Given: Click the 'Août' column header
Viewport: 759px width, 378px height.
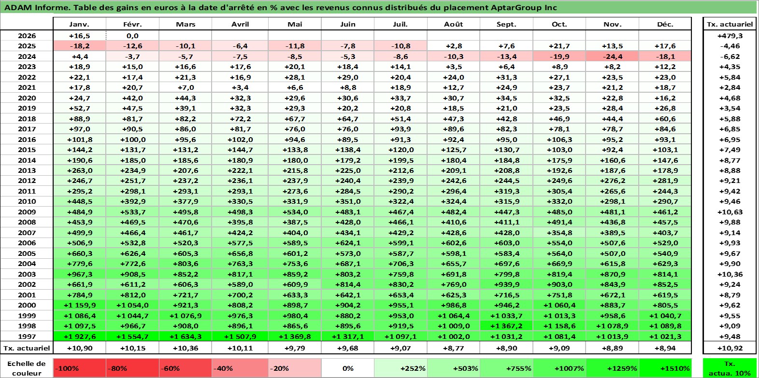Looking at the screenshot, I should (454, 24).
